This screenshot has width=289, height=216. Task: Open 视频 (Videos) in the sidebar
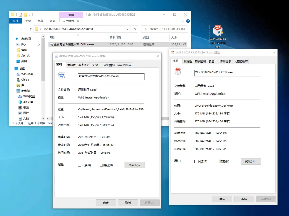(24, 107)
